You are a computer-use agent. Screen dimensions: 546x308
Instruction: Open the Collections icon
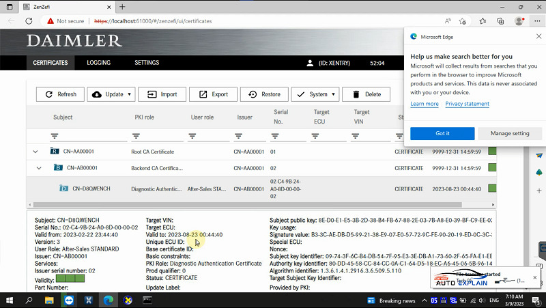pyautogui.click(x=500, y=21)
